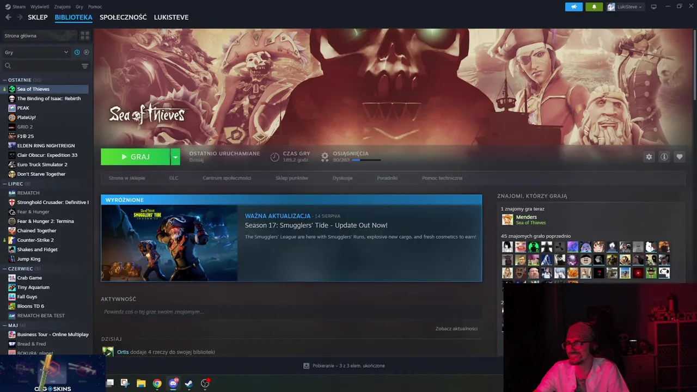Open the Smugglers' Tide featured thumbnail
Viewport: 697px width, 392px height.
[169, 243]
